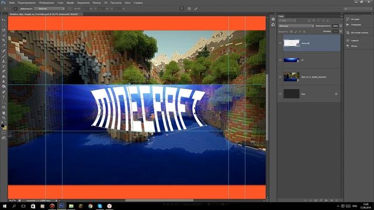
Task: Open the Layers panel flyout menu
Action: pos(341,16)
